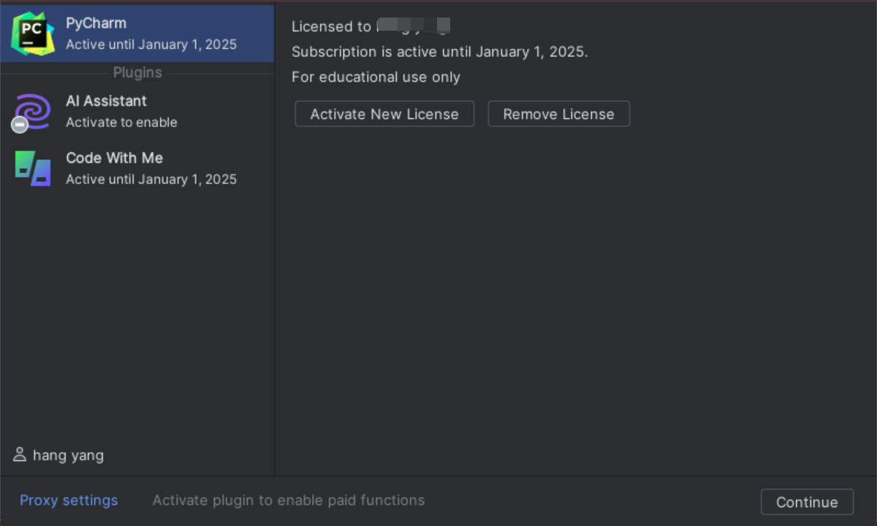877x526 pixels.
Task: Click the user profile icon beside hang yang
Action: pos(19,454)
